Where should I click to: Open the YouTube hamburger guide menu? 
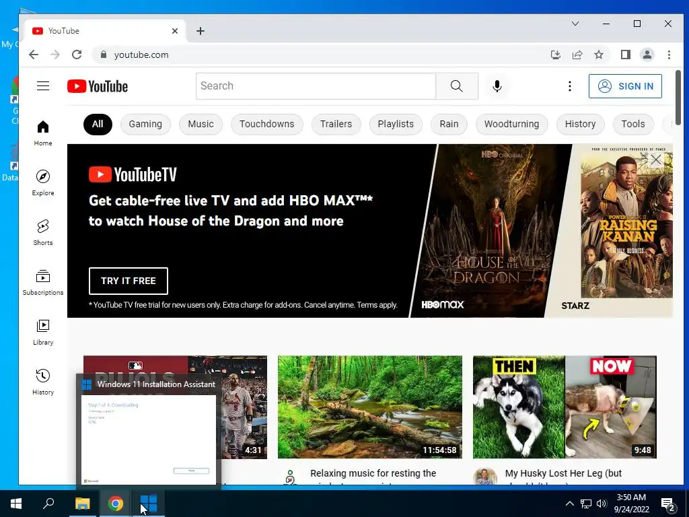click(43, 85)
